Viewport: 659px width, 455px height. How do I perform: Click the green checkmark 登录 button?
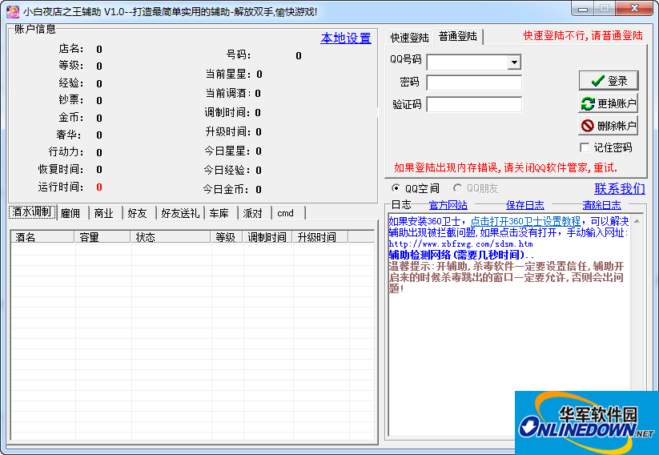pyautogui.click(x=609, y=80)
